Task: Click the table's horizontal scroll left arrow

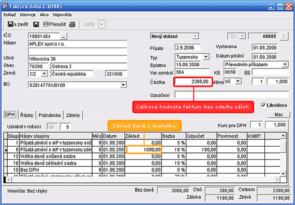Action: [9, 180]
